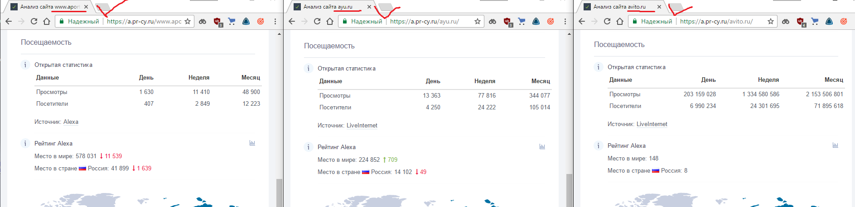Click info icon beside Открытая статистика, ayu.ru window
Screen dimensions: 855x207
pos(309,68)
